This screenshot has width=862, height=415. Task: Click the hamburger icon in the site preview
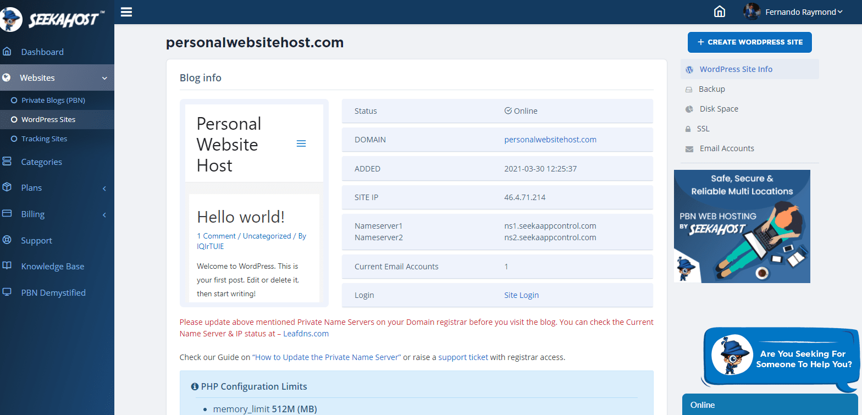point(301,143)
